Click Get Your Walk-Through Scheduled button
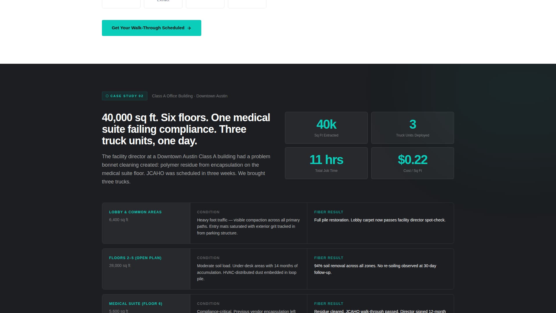The width and height of the screenshot is (556, 313). click(x=151, y=28)
